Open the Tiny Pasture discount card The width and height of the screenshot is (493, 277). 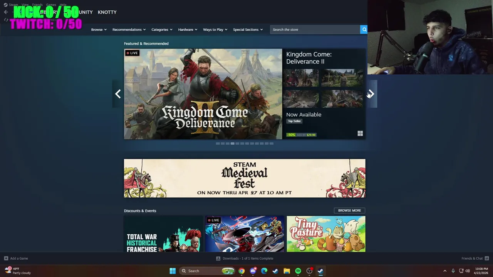pyautogui.click(x=326, y=234)
